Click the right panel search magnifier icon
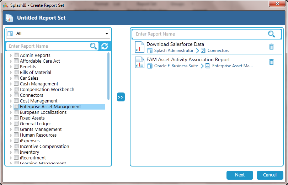The width and height of the screenshot is (288, 185). (x=271, y=34)
